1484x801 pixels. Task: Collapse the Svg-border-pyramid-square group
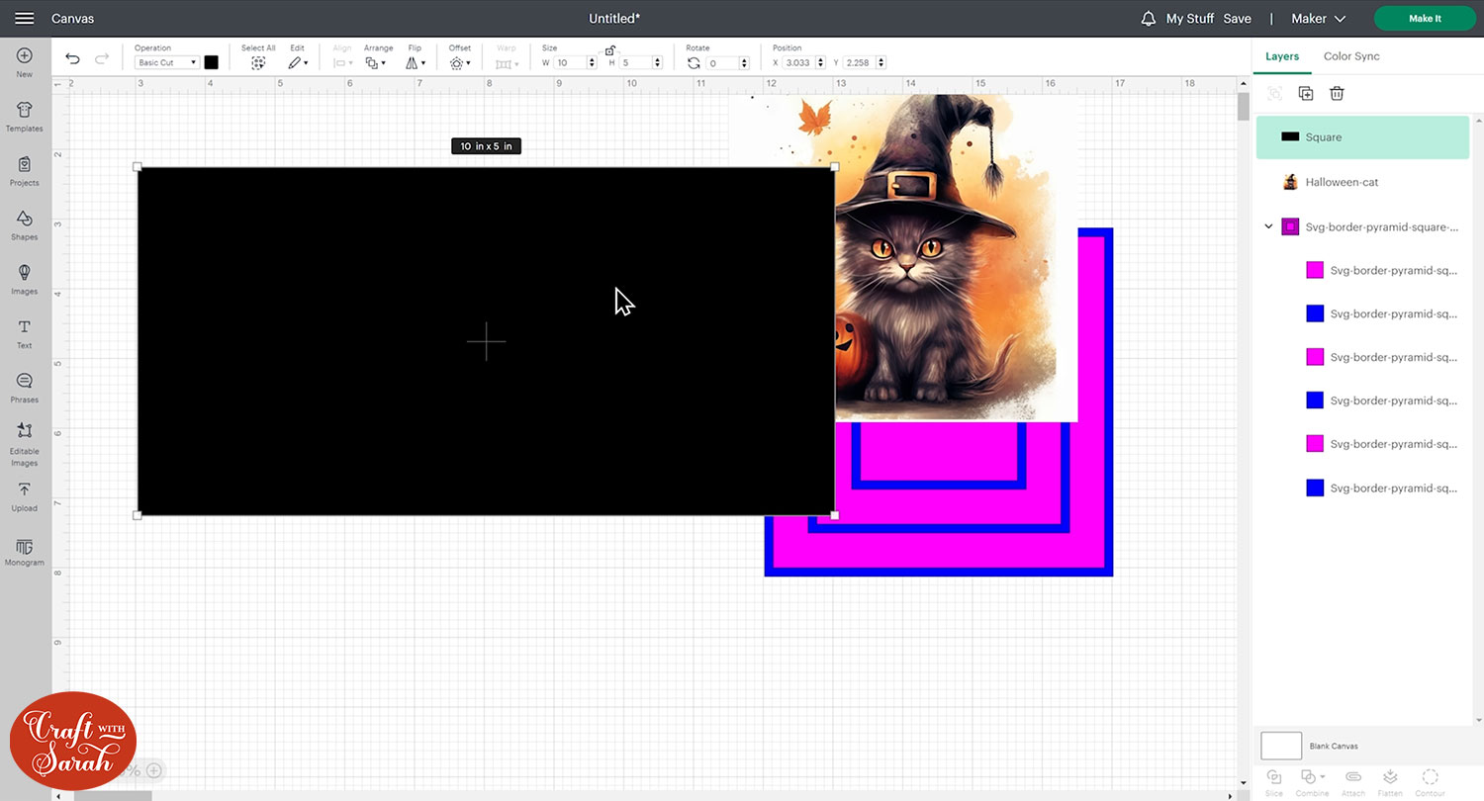click(1268, 226)
